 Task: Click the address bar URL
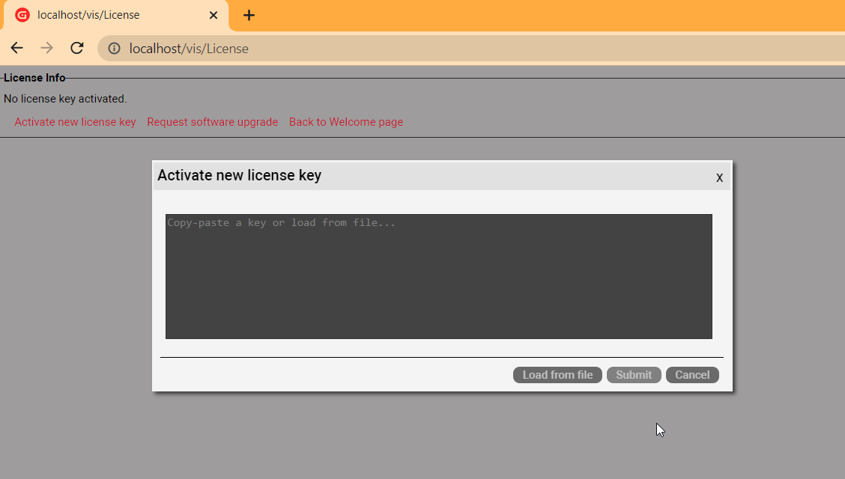coord(189,49)
